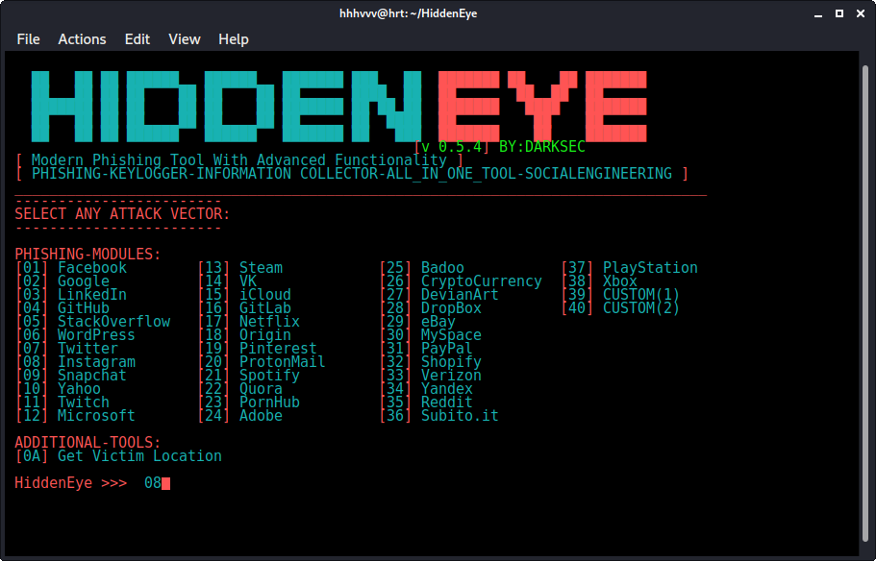Screen dimensions: 876x561
Task: Click the text 'PayPal'
Action: pyautogui.click(x=447, y=349)
